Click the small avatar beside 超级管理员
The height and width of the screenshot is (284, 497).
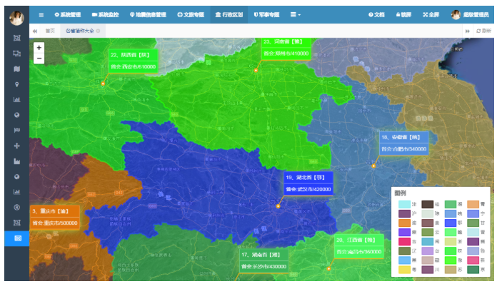pos(456,15)
